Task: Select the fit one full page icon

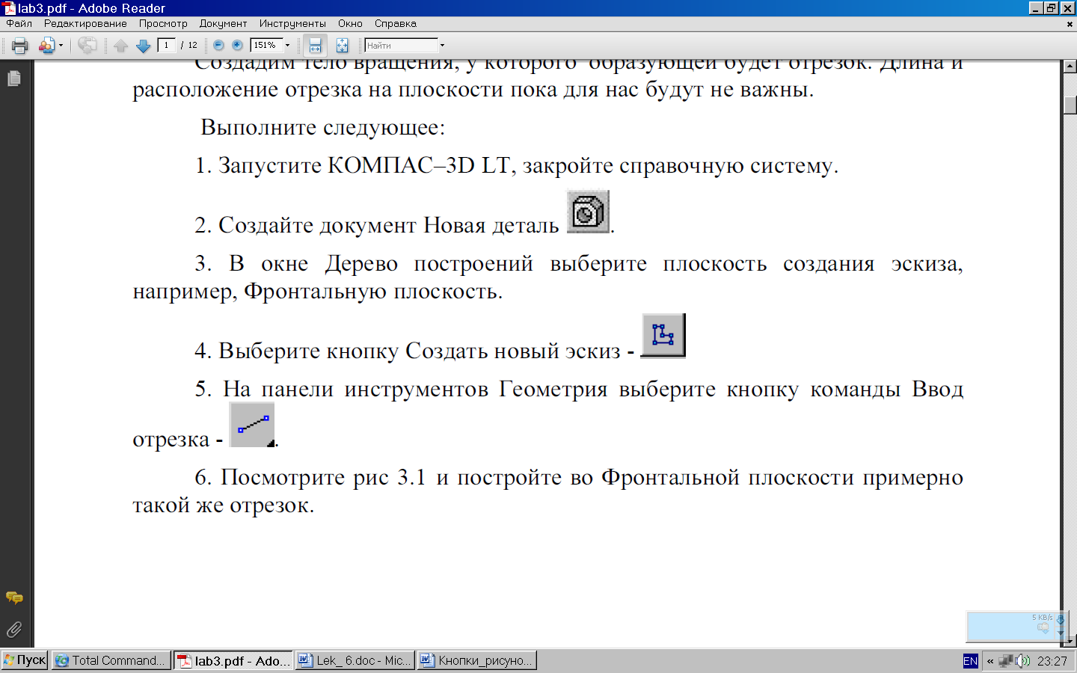Action: [x=342, y=46]
